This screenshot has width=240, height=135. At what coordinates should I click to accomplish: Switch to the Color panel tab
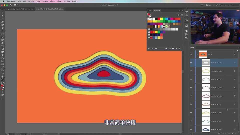149,10
